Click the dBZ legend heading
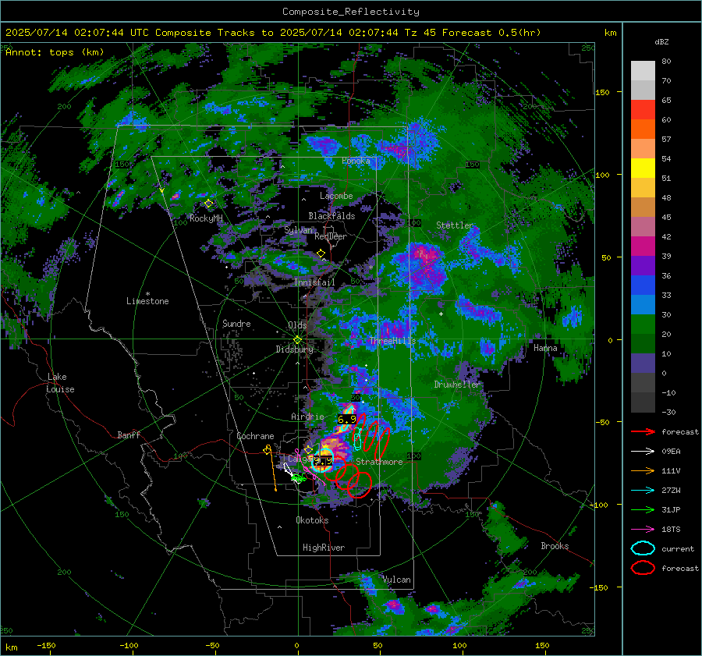Viewport: 702px width, 656px height. coord(661,42)
